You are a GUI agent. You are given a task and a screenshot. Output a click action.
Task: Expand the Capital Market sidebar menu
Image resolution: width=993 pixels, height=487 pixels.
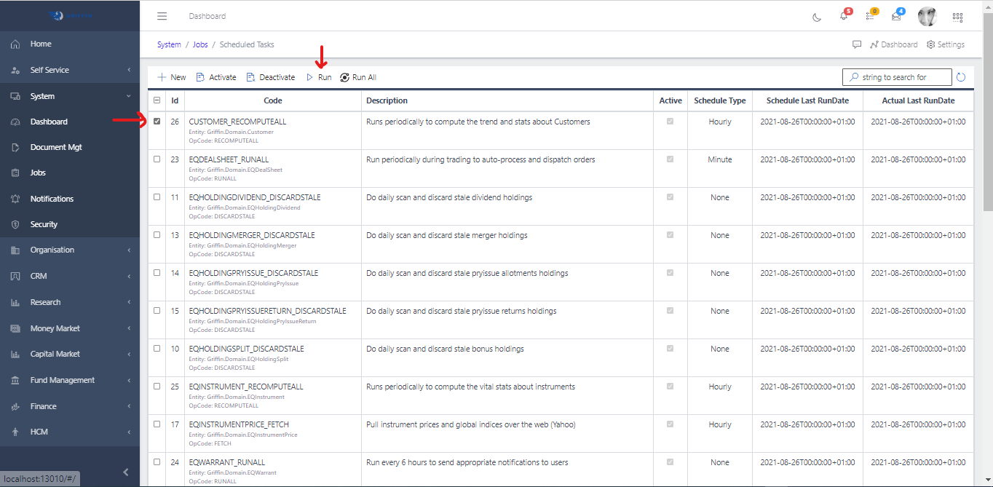(x=70, y=354)
